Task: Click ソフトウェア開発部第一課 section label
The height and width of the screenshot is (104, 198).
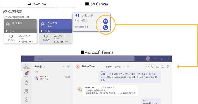Action: pos(16,17)
